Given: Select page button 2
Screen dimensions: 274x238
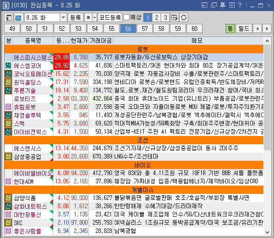Looking at the screenshot, I should click(x=157, y=17).
